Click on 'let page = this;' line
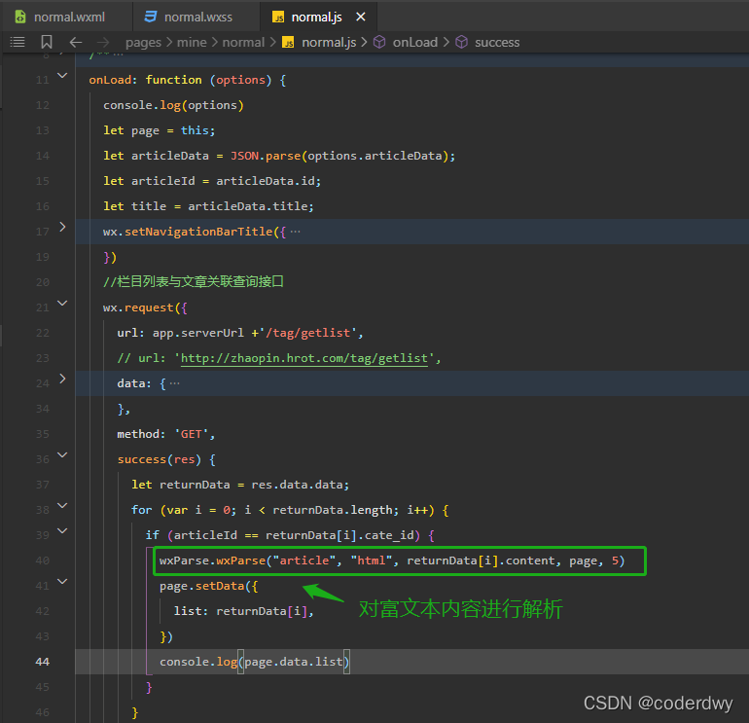The image size is (749, 723). [x=160, y=130]
